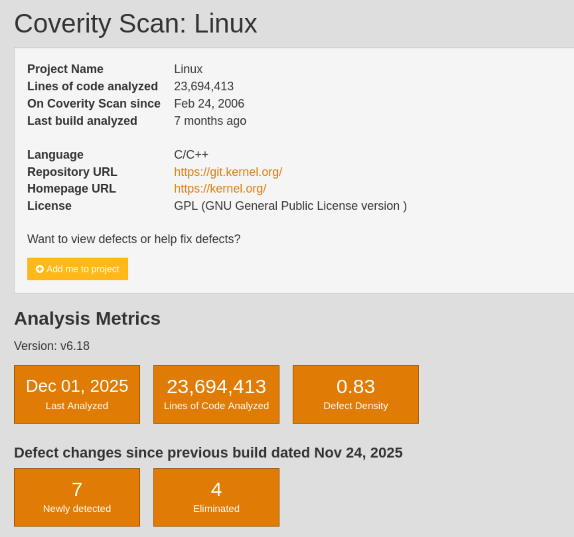The width and height of the screenshot is (574, 537).
Task: Click the 0.83 Defect Density tile
Action: click(356, 394)
